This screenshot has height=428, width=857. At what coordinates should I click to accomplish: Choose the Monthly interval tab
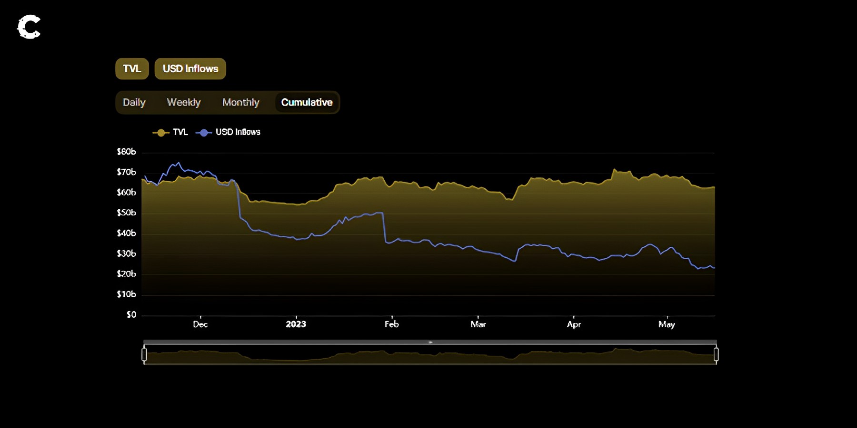240,102
